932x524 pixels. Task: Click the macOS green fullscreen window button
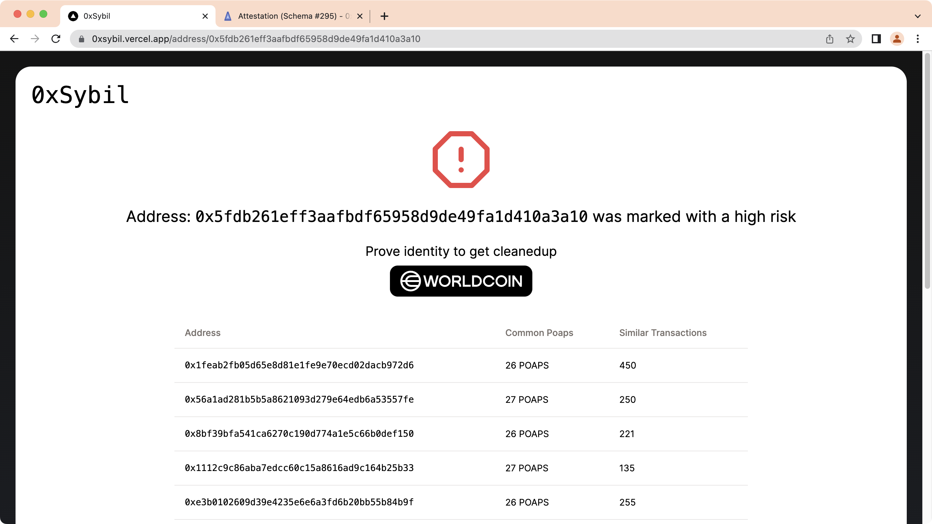pyautogui.click(x=43, y=14)
